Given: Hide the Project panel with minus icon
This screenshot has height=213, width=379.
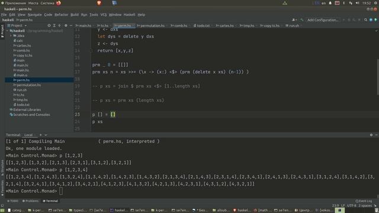Looking at the screenshot, I should [71, 25].
